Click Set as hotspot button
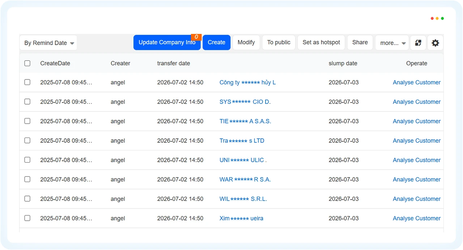 [321, 43]
